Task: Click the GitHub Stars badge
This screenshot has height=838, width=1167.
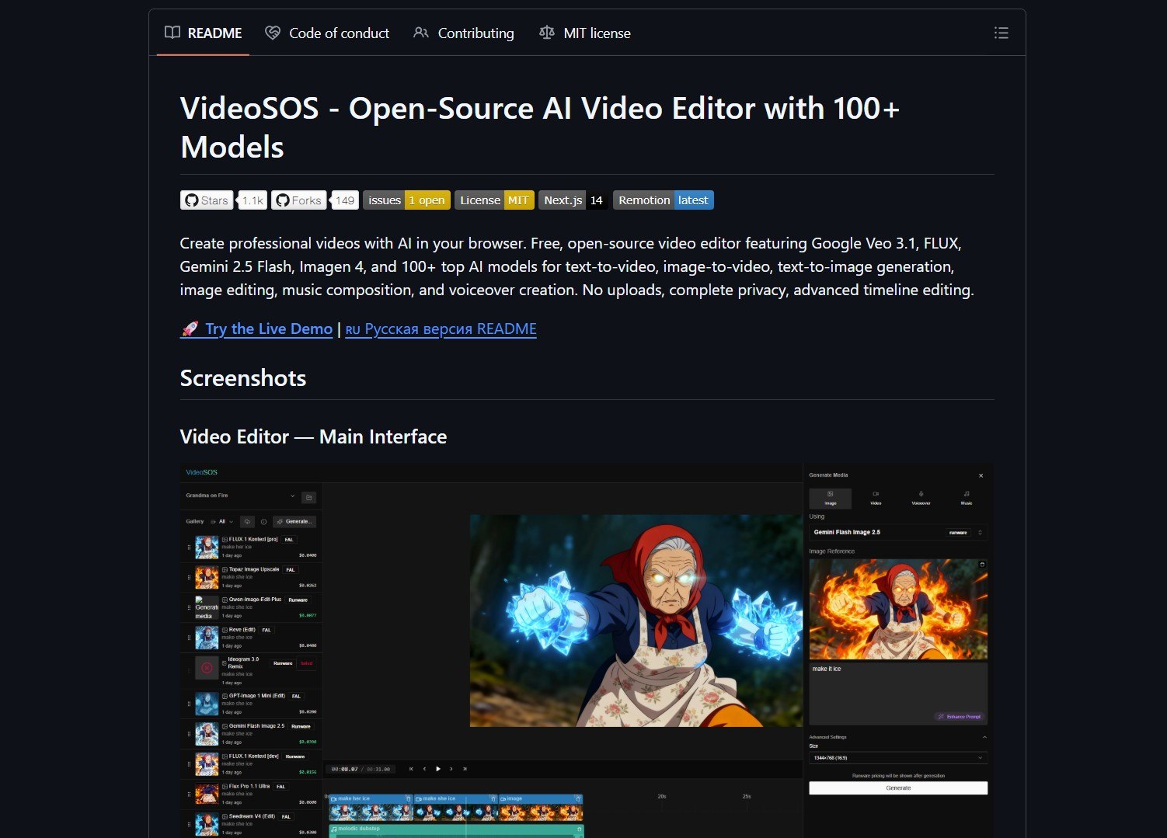Action: point(207,200)
